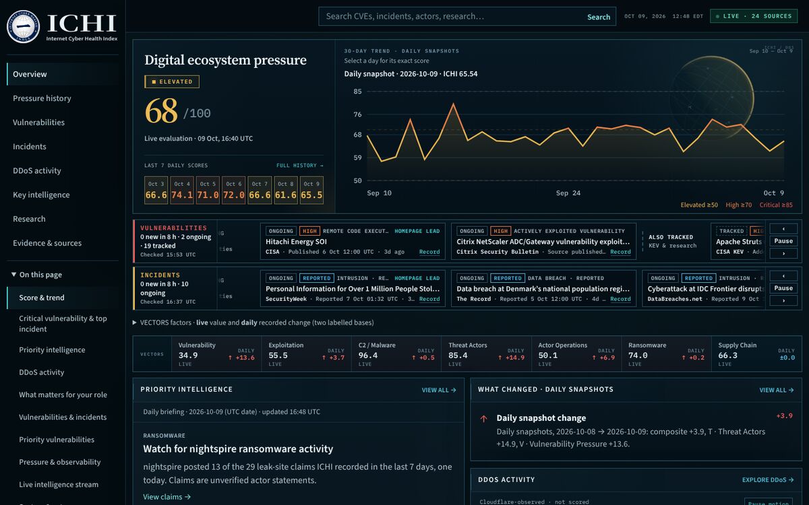This screenshot has height=505, width=809.
Task: Open the FULL HISTORY link
Action: click(300, 166)
